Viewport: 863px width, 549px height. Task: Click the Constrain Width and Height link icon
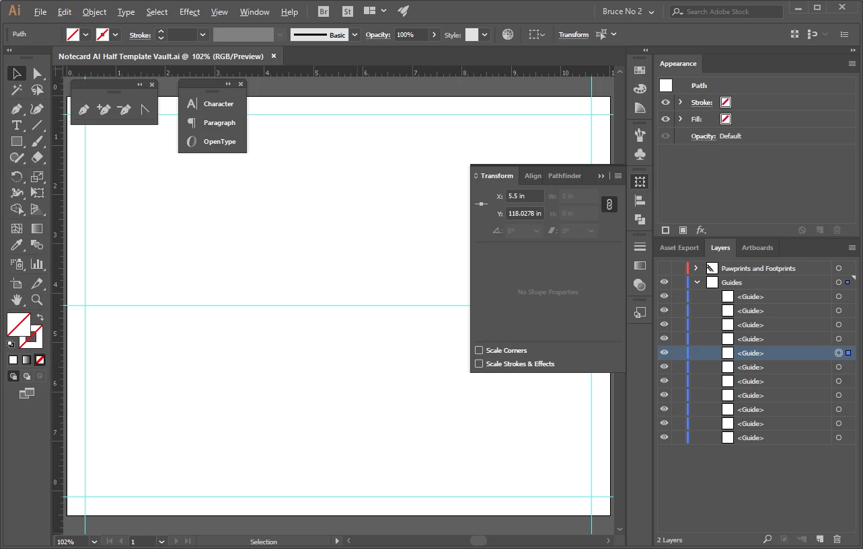(x=609, y=204)
